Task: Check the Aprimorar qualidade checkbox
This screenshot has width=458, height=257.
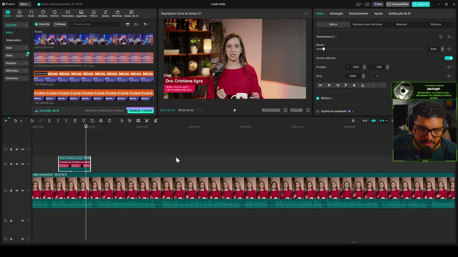Action: point(318,111)
